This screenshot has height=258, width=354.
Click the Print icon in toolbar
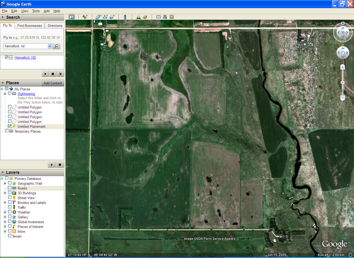click(x=165, y=17)
